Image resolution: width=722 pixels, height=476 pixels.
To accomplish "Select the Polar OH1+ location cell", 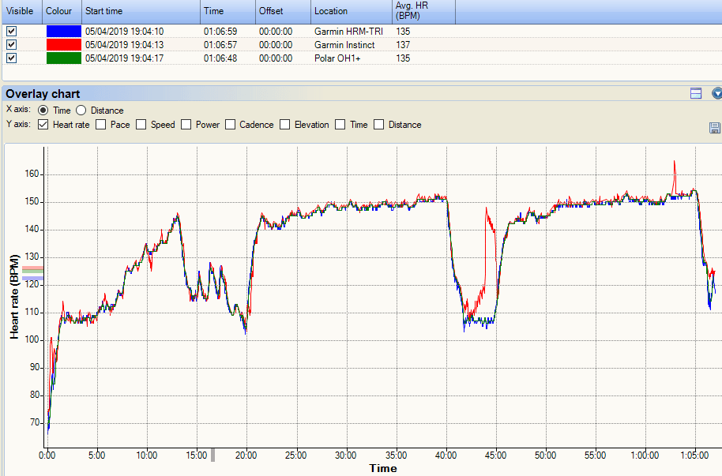I will [337, 58].
